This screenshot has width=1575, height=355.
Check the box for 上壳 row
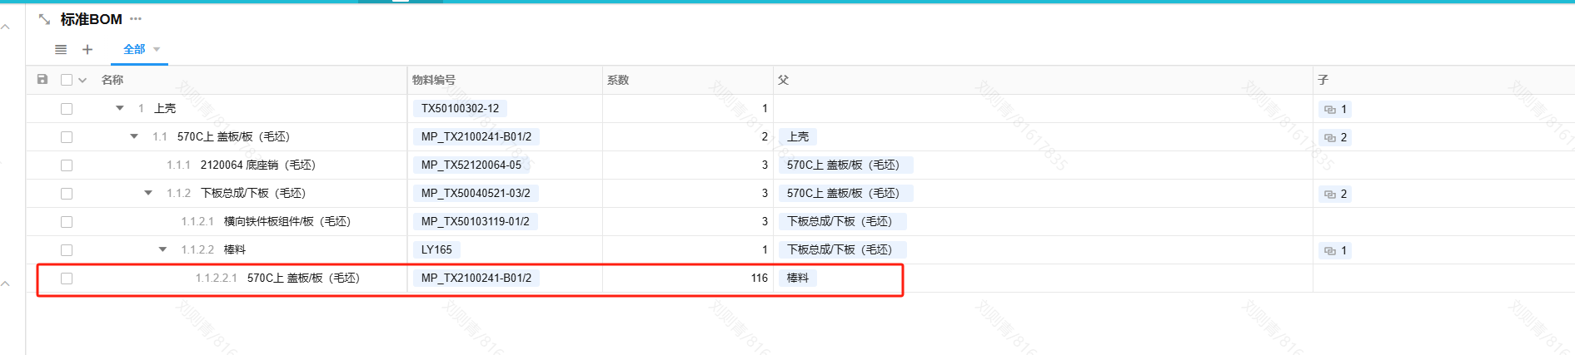point(67,109)
